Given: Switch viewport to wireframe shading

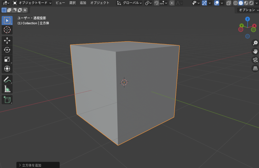Looking at the screenshot, I should click(x=235, y=3).
